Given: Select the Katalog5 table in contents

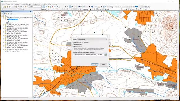Looking at the screenshot, I should 11,23.
